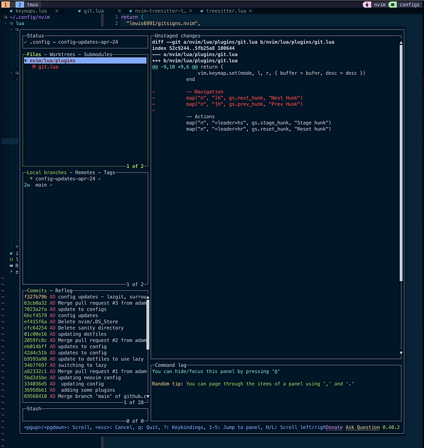Open the git.lua buffer tab
Image resolution: width=424 pixels, height=448 pixels.
coord(94,11)
